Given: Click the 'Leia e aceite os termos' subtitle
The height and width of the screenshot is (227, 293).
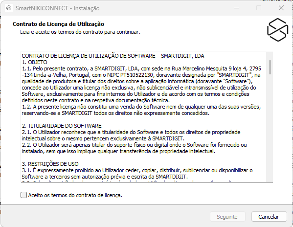Looking at the screenshot, I should [80, 32].
